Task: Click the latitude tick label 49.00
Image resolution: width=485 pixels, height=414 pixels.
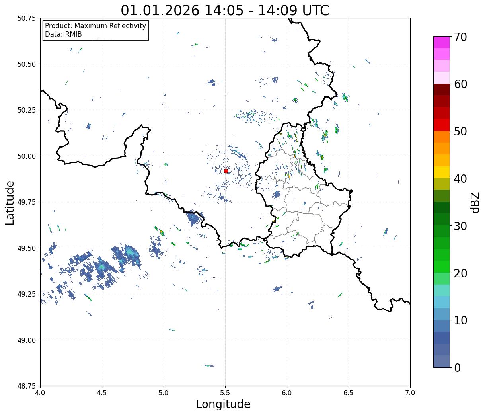Action: pyautogui.click(x=27, y=340)
